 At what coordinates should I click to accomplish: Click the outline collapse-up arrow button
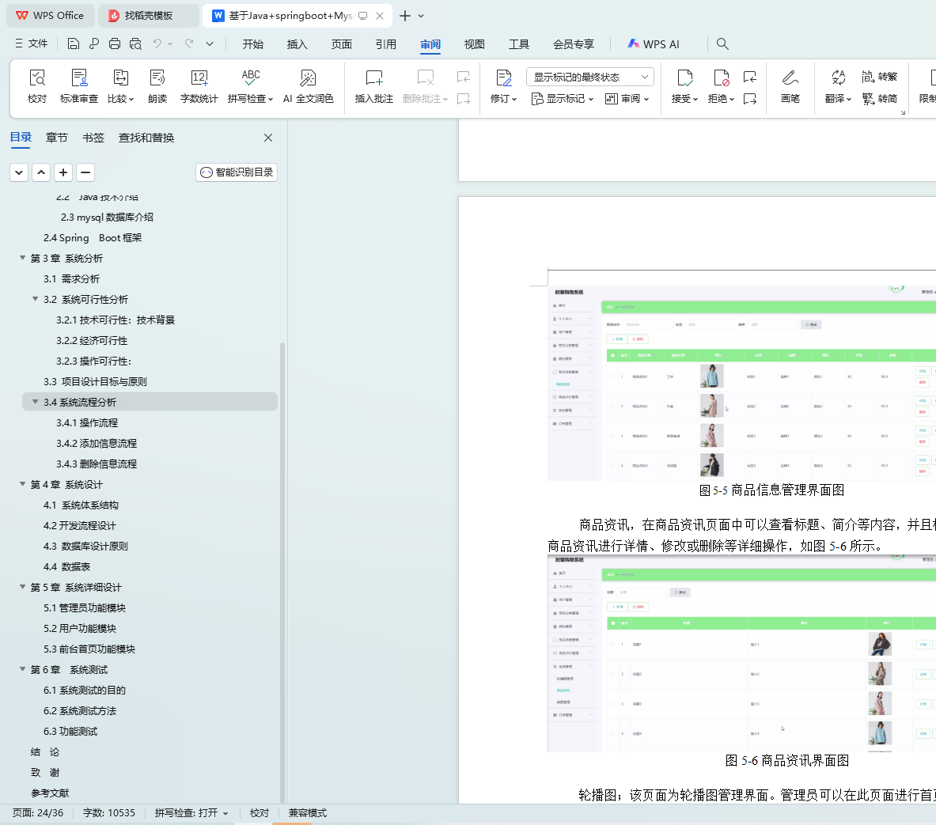41,172
